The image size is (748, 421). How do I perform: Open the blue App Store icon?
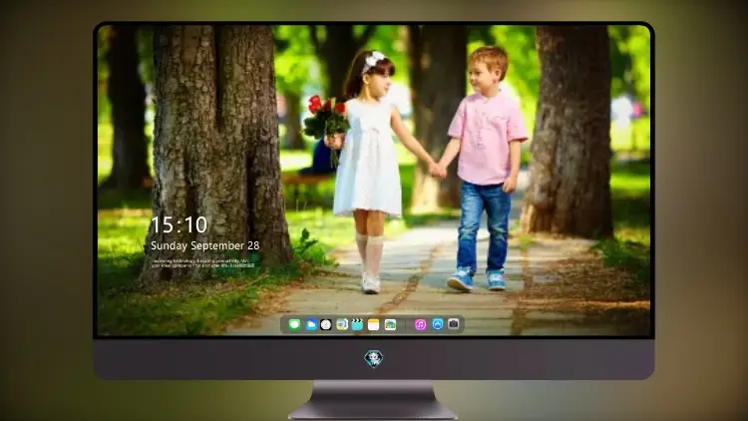pos(438,324)
